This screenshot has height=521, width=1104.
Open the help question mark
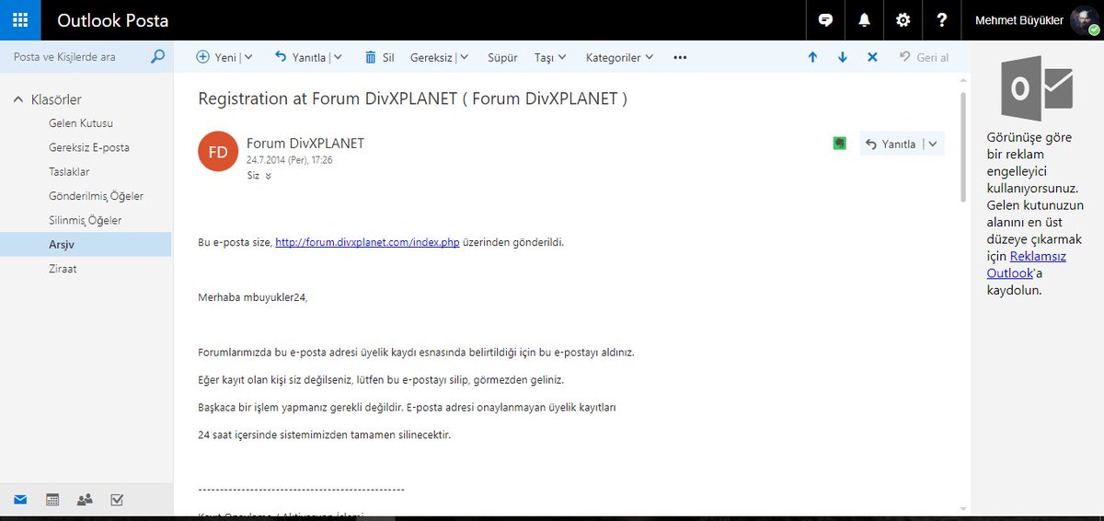pyautogui.click(x=941, y=20)
